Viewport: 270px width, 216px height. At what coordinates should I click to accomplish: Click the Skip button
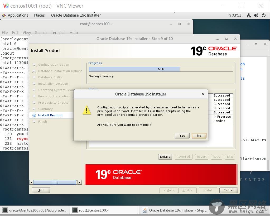(x=230, y=157)
